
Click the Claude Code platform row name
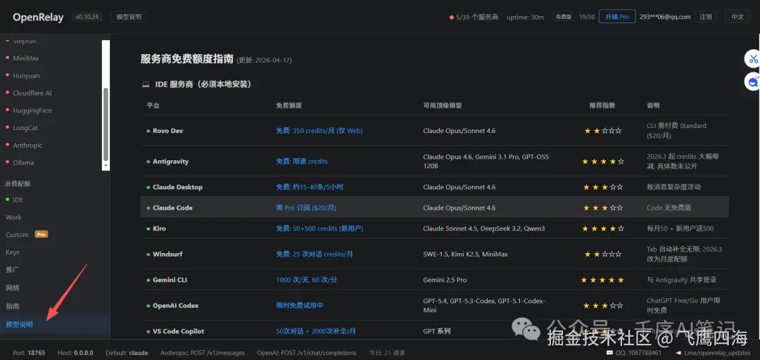point(172,208)
